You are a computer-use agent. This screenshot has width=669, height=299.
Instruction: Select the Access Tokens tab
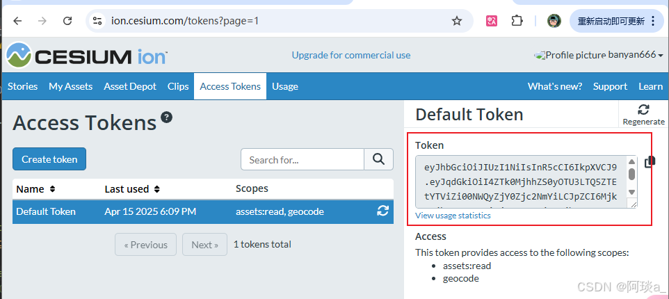[x=230, y=86]
